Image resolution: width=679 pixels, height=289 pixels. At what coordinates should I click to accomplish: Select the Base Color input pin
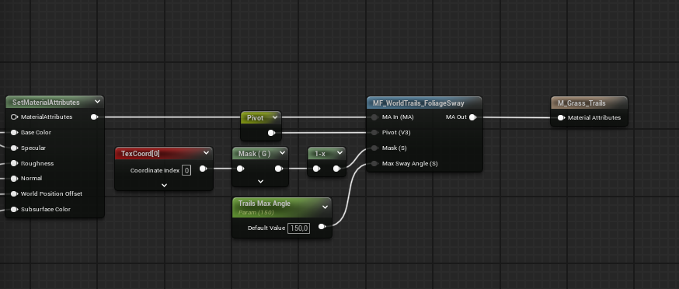coord(14,133)
